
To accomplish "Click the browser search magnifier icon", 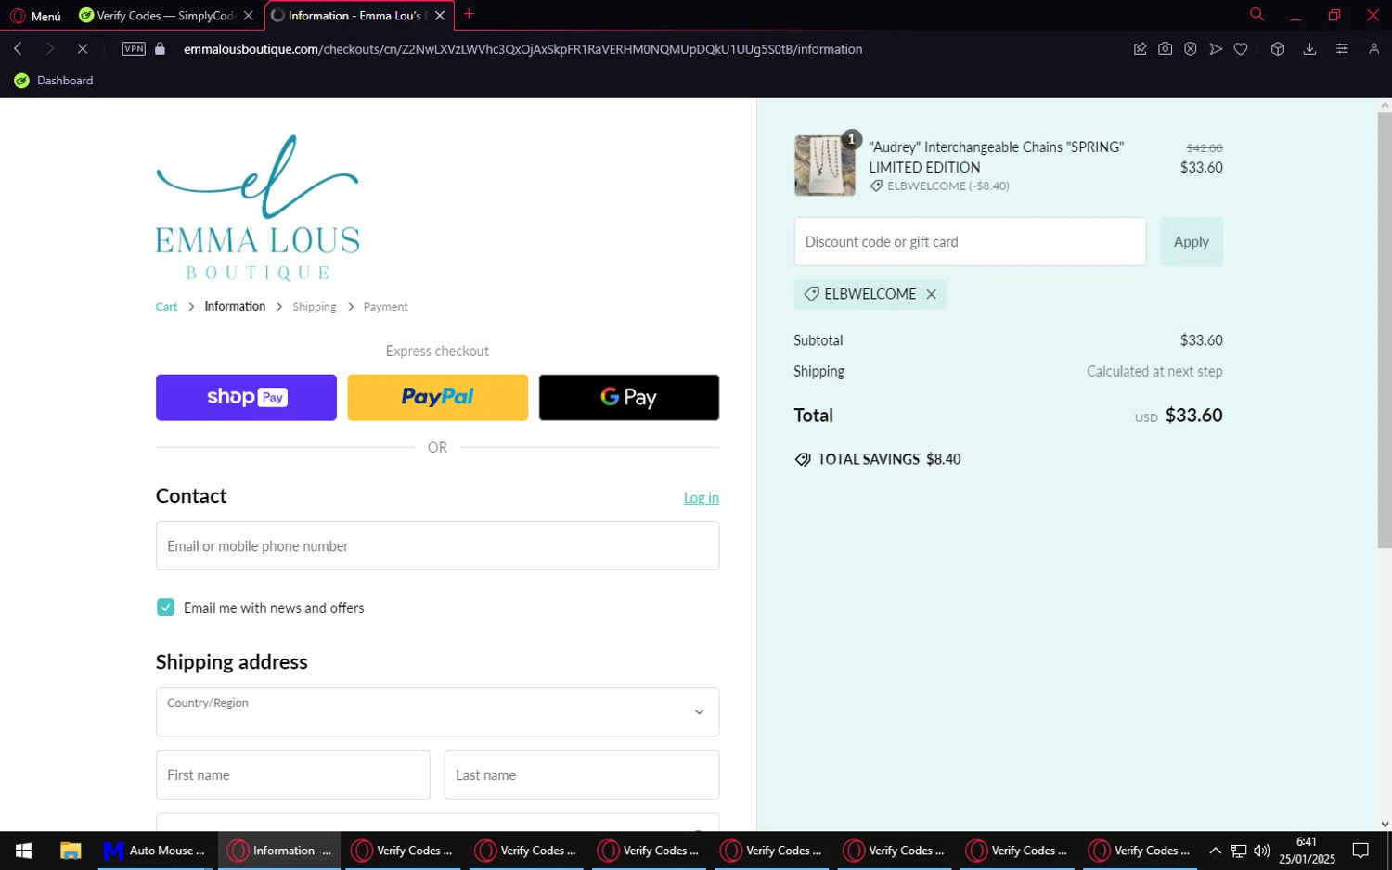I will 1257,14.
